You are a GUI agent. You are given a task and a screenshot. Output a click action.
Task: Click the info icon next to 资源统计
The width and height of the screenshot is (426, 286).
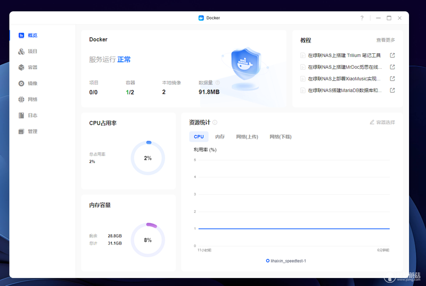tap(215, 122)
